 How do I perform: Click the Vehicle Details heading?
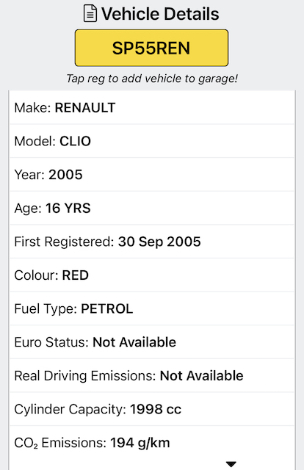tap(160, 14)
